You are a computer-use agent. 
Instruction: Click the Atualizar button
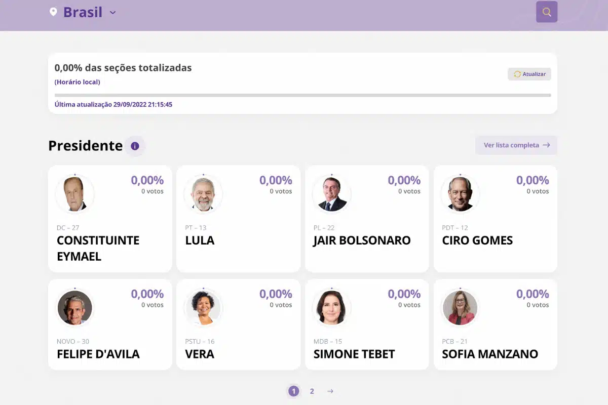click(x=529, y=74)
